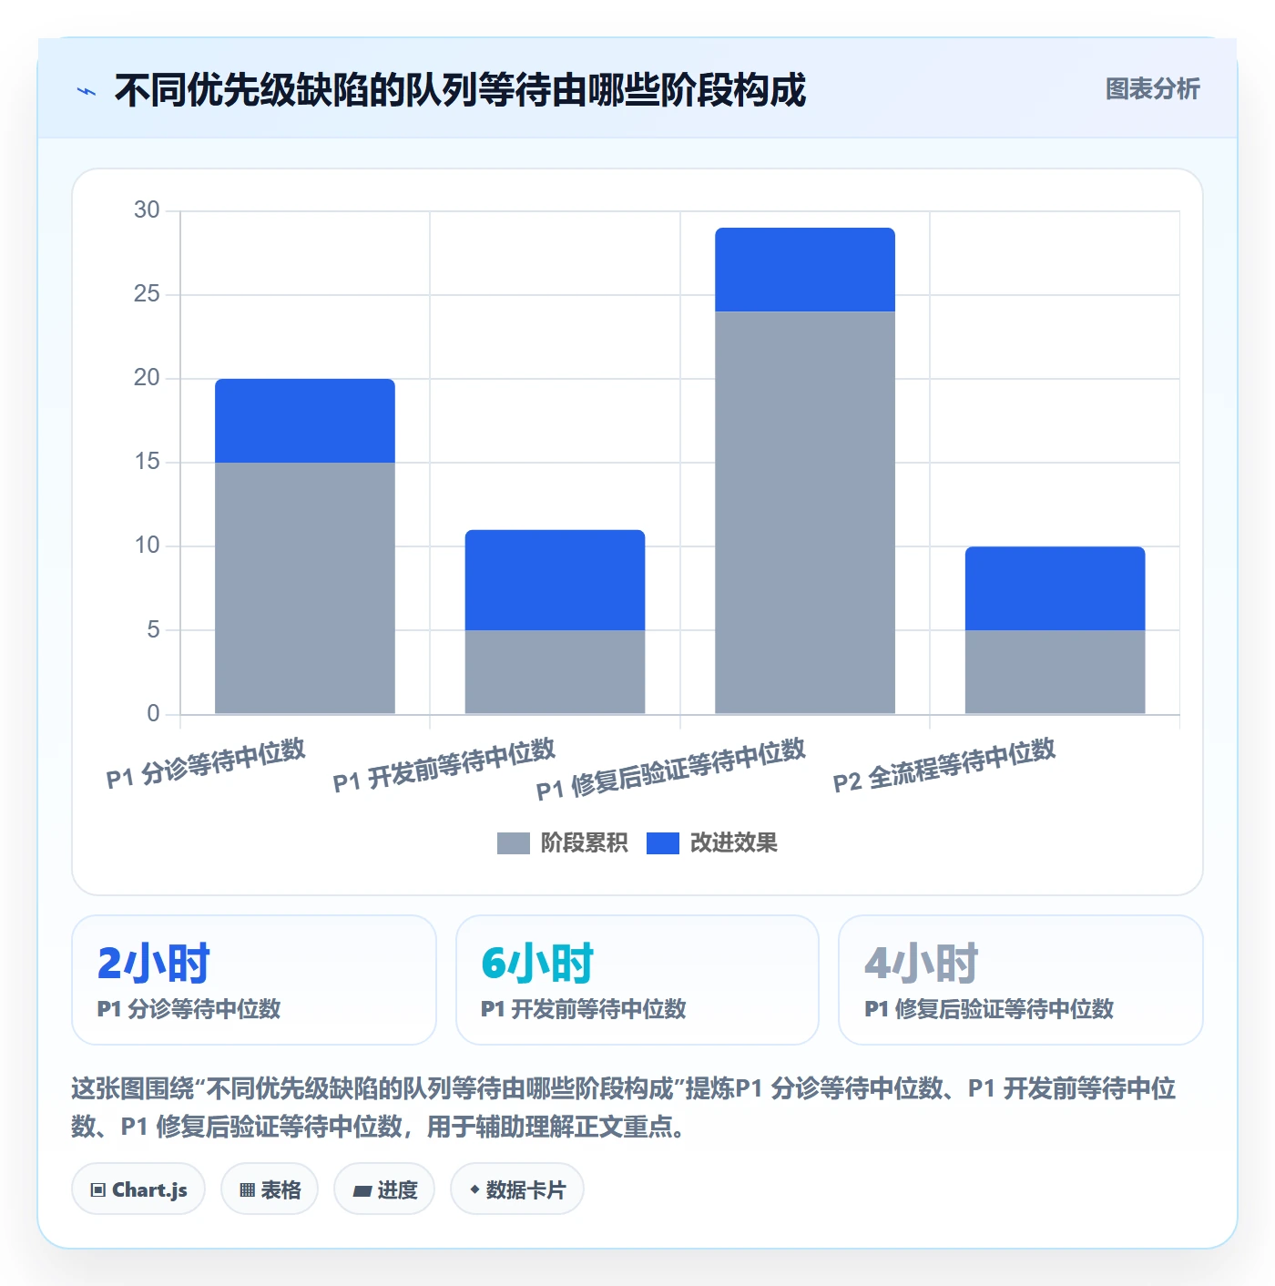Click the 改进效果 legend label
The width and height of the screenshot is (1275, 1286).
733,843
